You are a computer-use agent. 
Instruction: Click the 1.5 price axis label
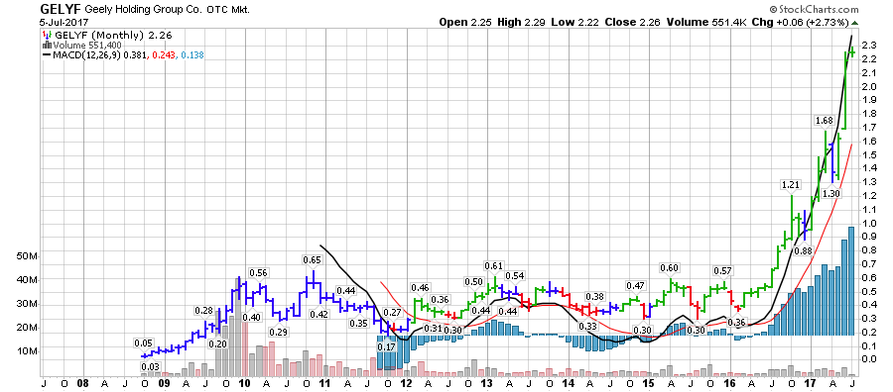(x=868, y=154)
